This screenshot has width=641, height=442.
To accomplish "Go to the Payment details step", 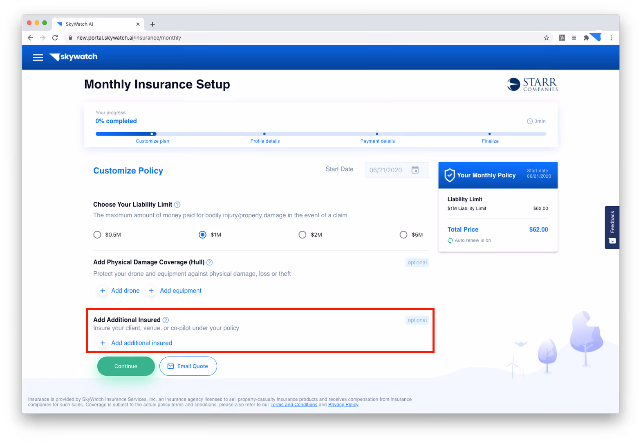I will 377,141.
